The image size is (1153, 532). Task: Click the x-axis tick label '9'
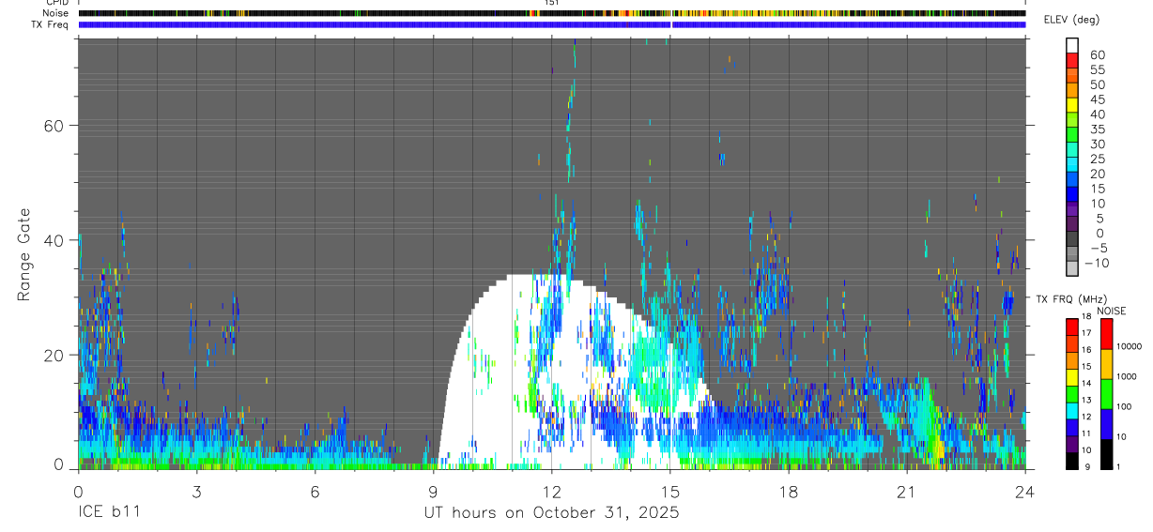433,493
